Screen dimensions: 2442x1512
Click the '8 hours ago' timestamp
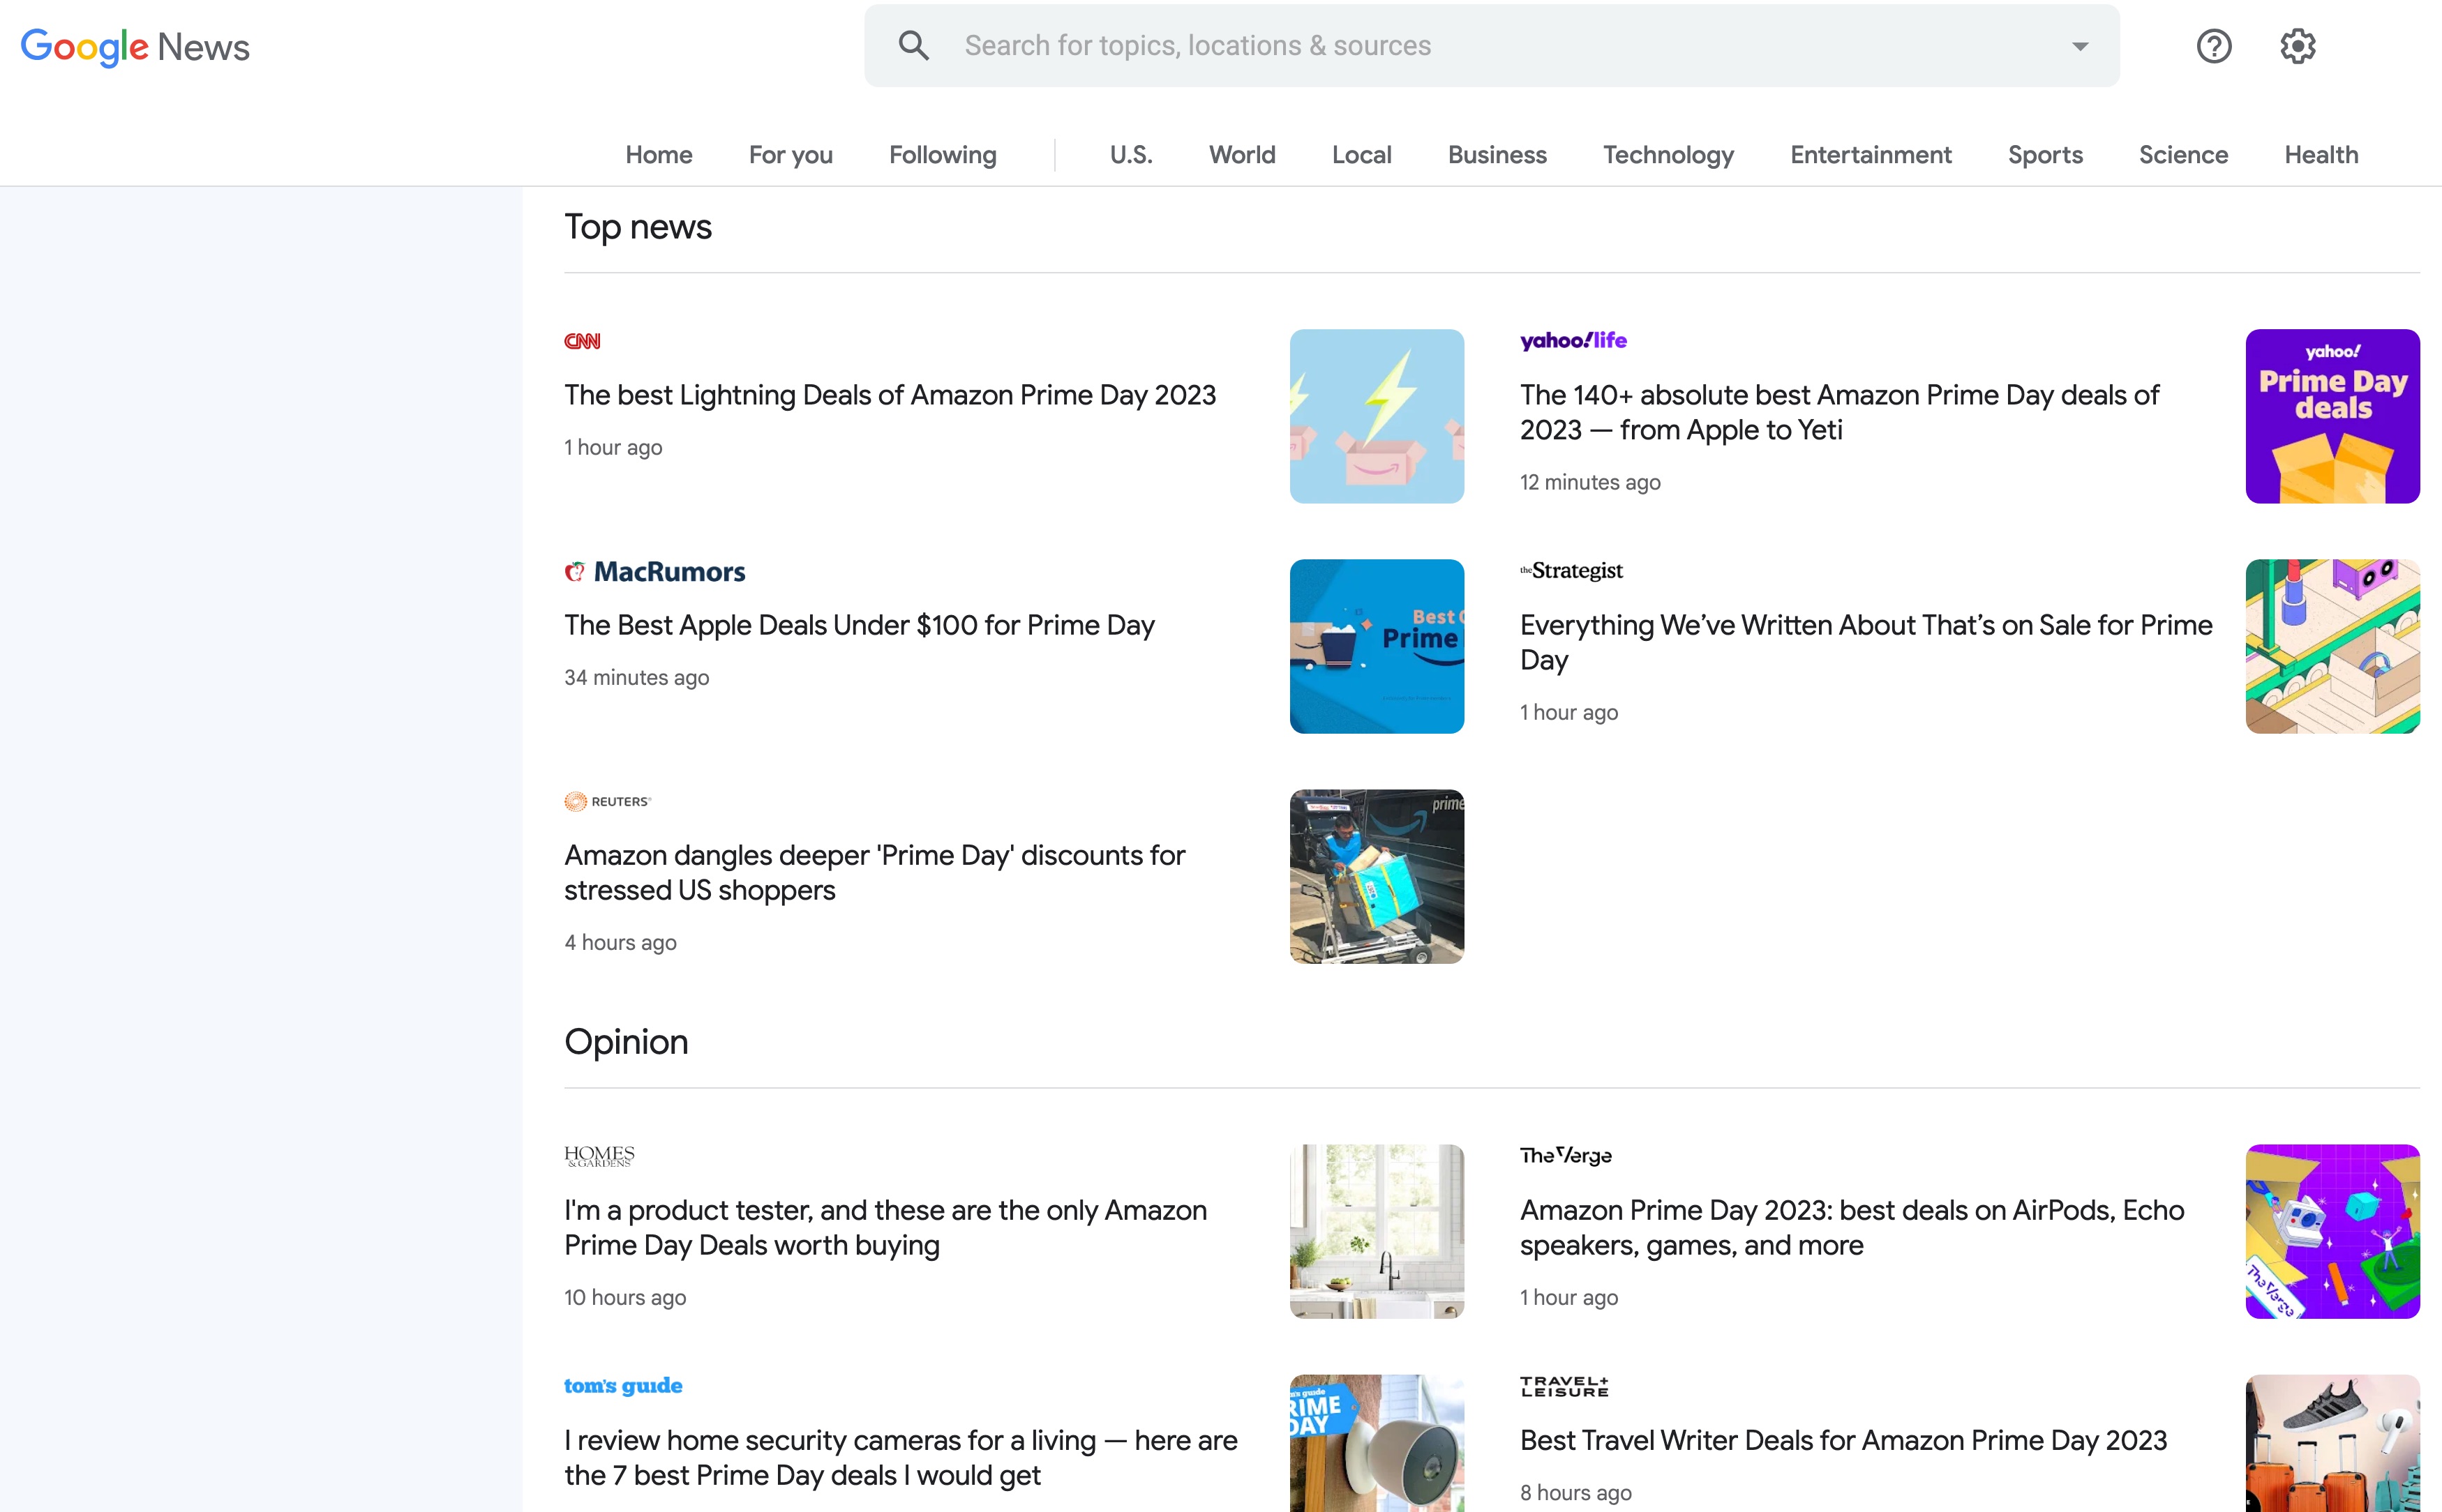(x=1575, y=1492)
